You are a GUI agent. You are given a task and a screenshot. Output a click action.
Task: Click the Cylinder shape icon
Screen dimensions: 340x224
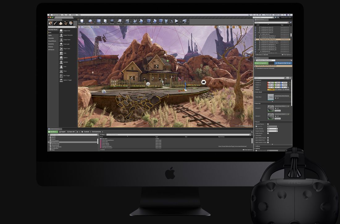pyautogui.click(x=61, y=62)
